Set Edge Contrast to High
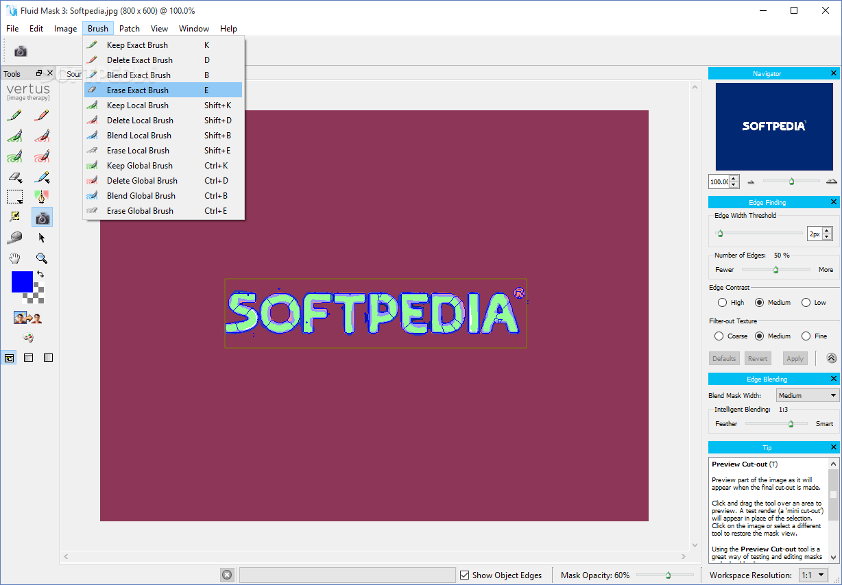 pos(722,302)
